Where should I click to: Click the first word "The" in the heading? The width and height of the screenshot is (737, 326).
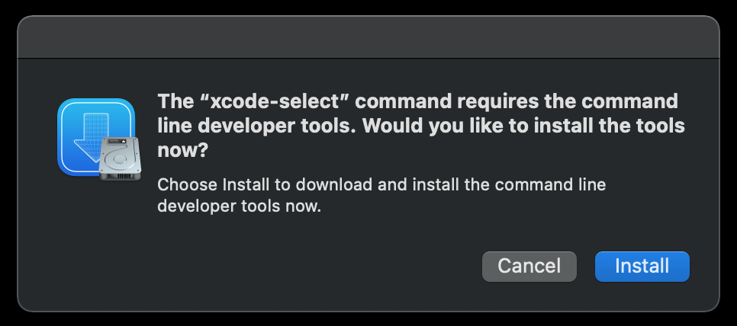pos(175,101)
